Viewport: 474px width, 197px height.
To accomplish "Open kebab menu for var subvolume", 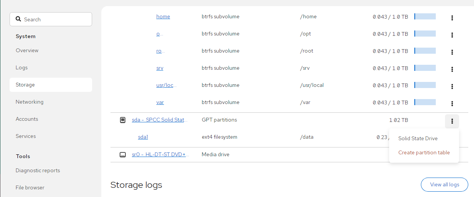I will point(452,104).
